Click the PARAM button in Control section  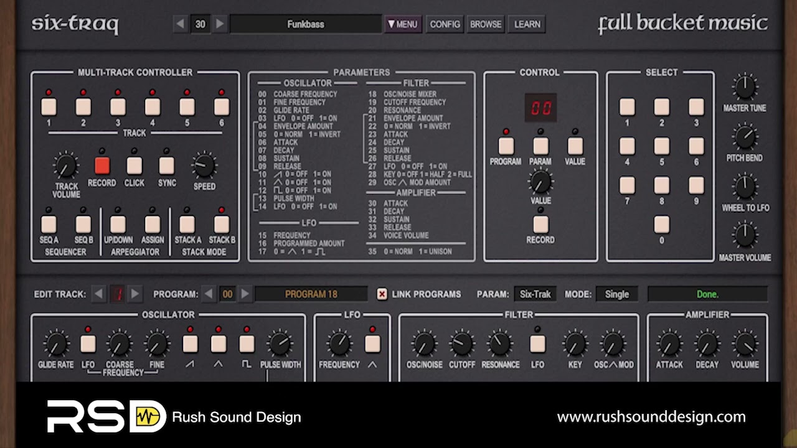tap(540, 146)
